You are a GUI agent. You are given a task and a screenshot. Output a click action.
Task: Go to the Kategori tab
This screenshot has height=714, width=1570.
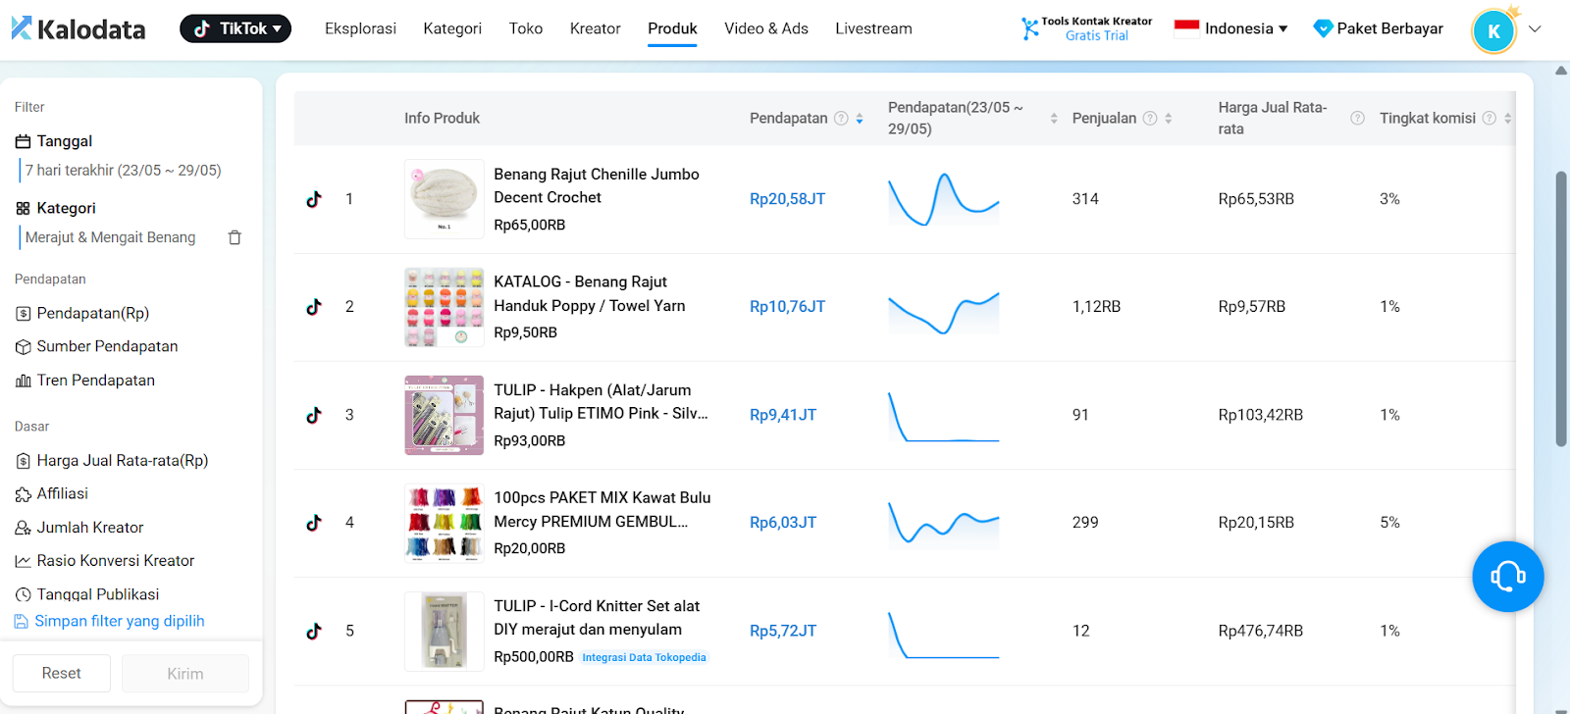click(x=452, y=28)
